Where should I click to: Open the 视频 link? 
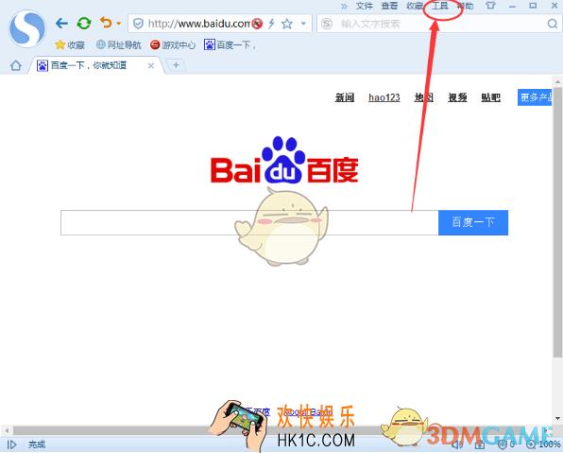(457, 97)
